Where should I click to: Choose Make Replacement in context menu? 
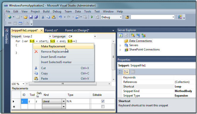pyautogui.click(x=63, y=46)
